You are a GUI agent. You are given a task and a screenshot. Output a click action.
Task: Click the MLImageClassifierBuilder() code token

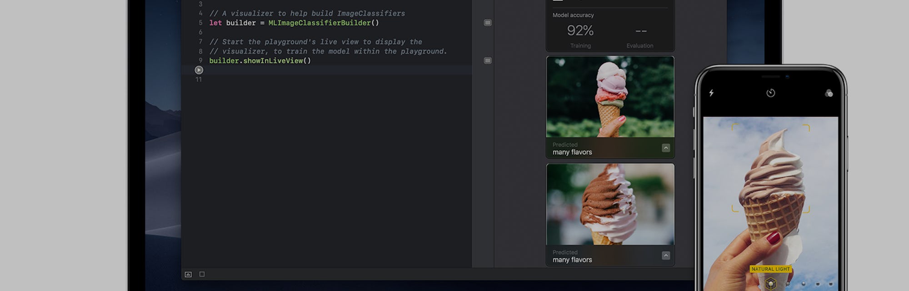(x=324, y=23)
